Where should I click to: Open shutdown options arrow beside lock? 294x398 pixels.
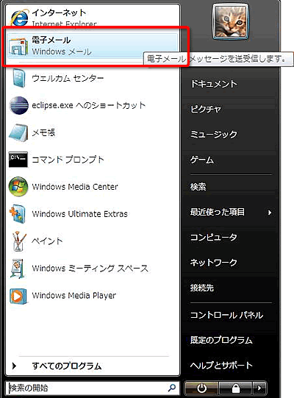point(259,388)
